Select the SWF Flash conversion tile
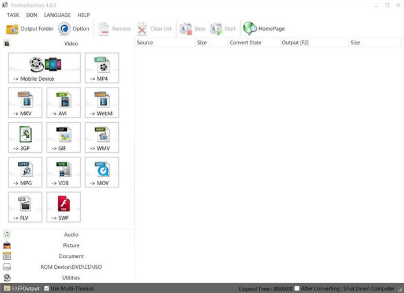Image resolution: width=404 pixels, height=293 pixels. tap(63, 207)
